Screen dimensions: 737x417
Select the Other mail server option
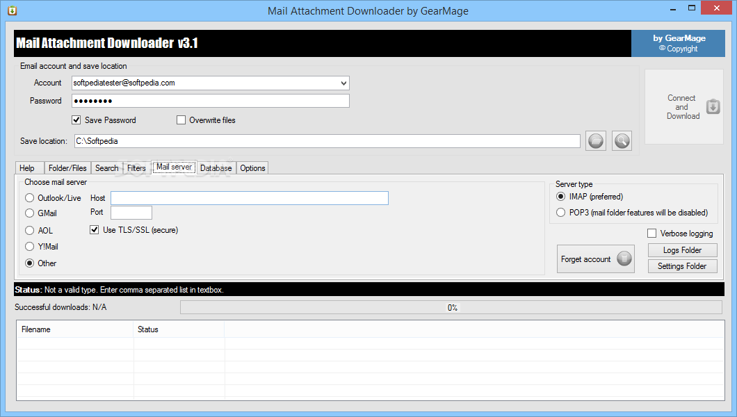coord(30,263)
